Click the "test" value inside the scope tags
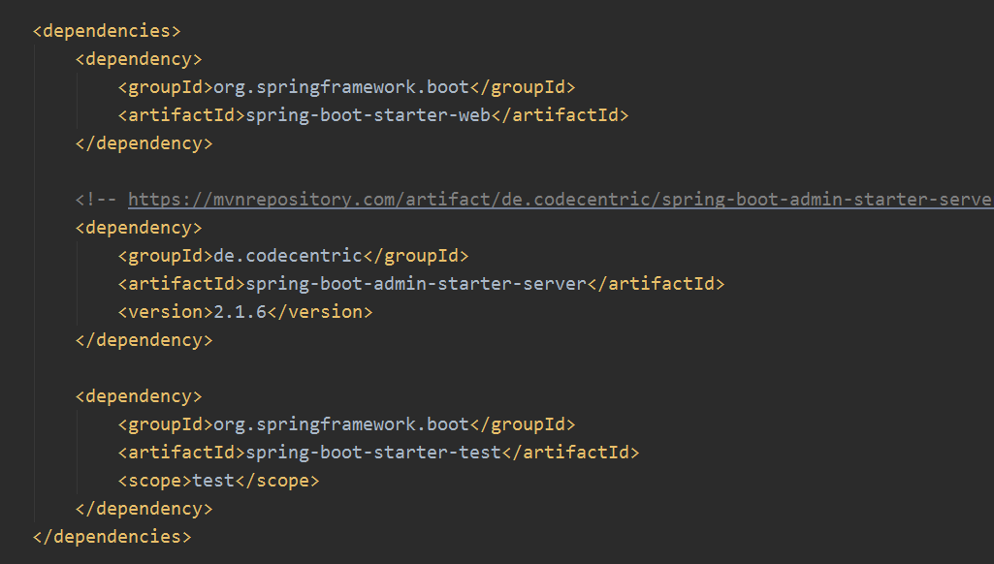Image resolution: width=994 pixels, height=564 pixels. pos(213,481)
